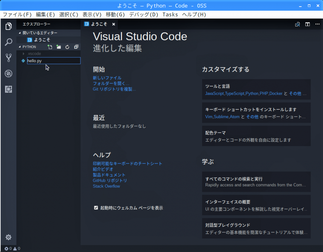The height and width of the screenshot is (252, 323).
Task: Click the errors count icon in status bar
Action: 6,249
